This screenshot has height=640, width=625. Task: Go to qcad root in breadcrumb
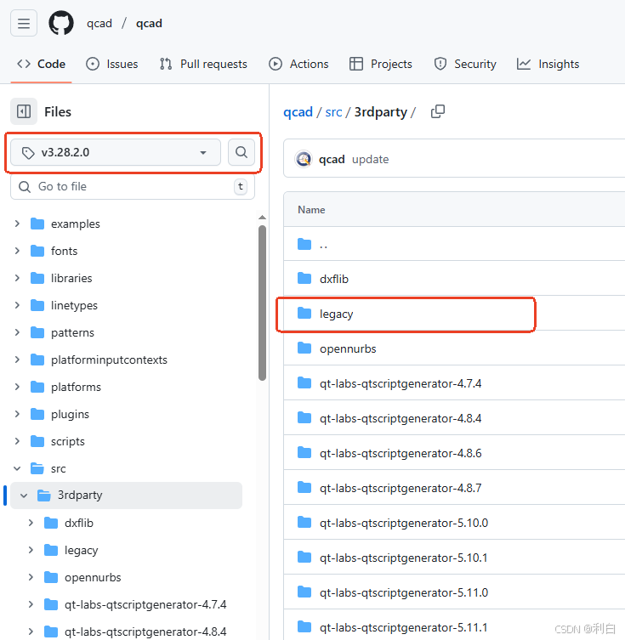pos(298,112)
